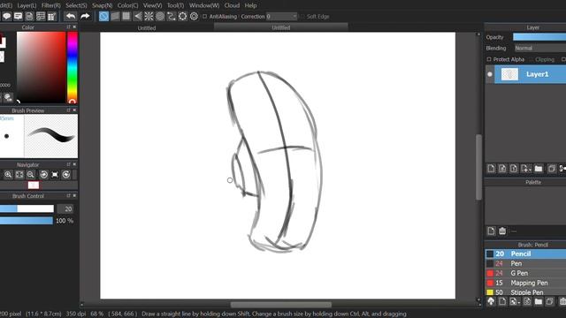Duplicate the current layer icon

552,169
